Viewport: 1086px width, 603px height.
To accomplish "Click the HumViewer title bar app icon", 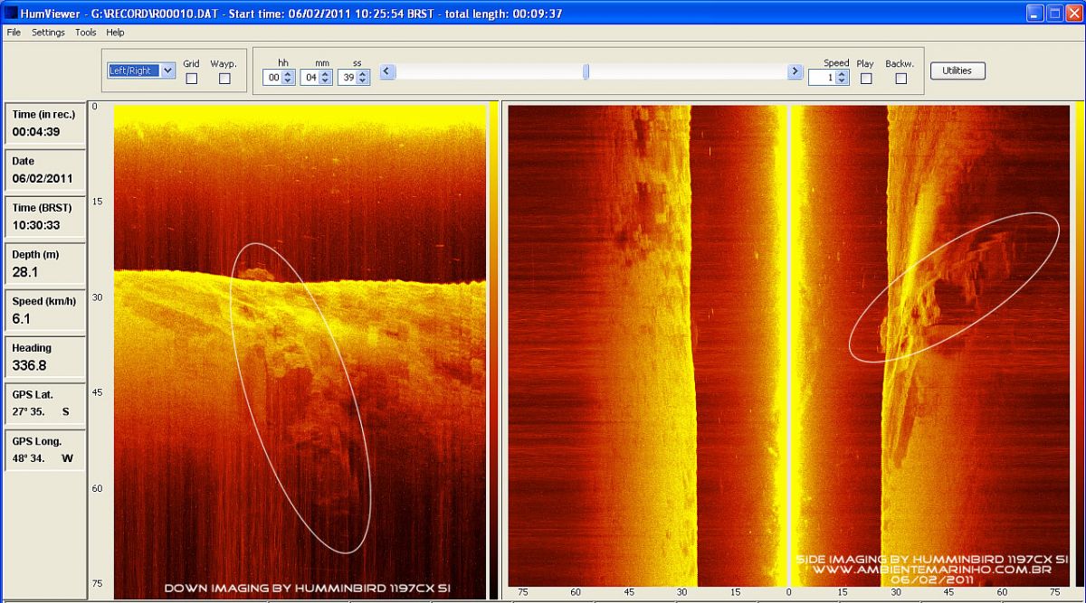I will click(x=11, y=13).
